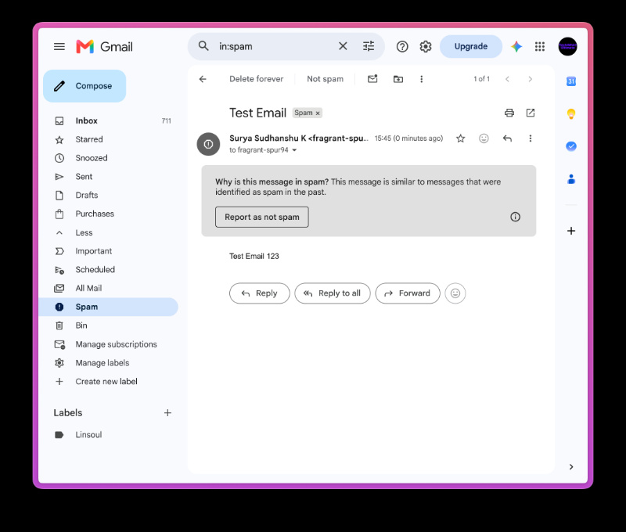Star the Test Email message
This screenshot has height=532, width=626.
460,138
